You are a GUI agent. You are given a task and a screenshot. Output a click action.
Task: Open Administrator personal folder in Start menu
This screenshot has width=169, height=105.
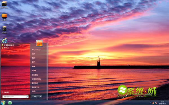(x=36, y=50)
